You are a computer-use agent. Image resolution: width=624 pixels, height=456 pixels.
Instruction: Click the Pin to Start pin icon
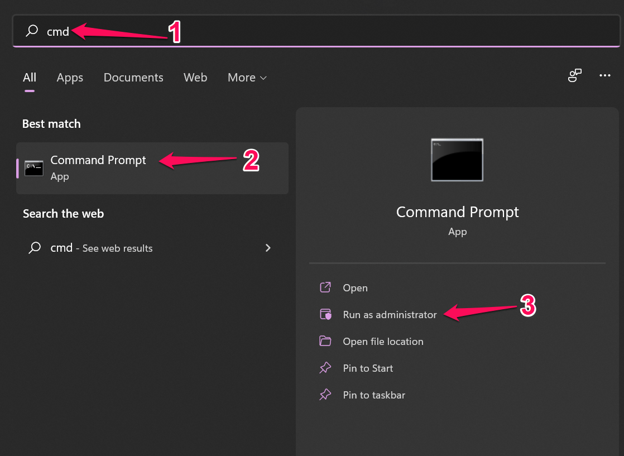pos(325,368)
